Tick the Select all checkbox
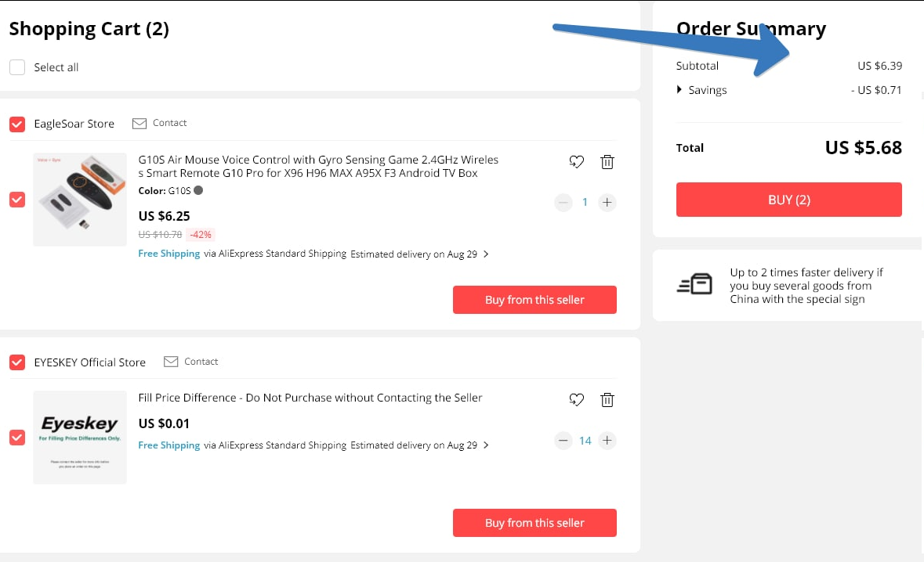 click(x=17, y=67)
